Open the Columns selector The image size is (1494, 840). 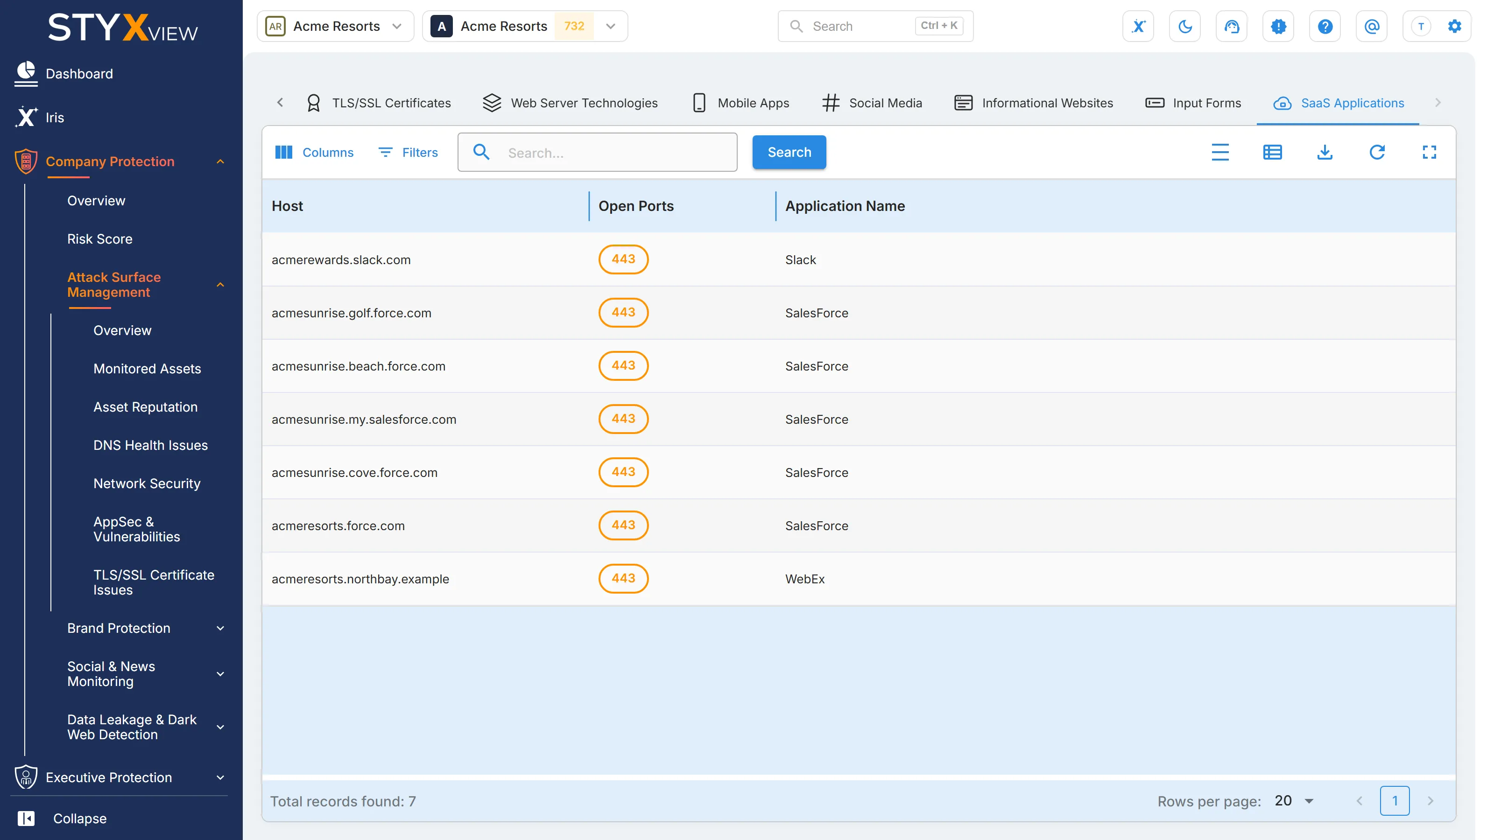pos(314,153)
